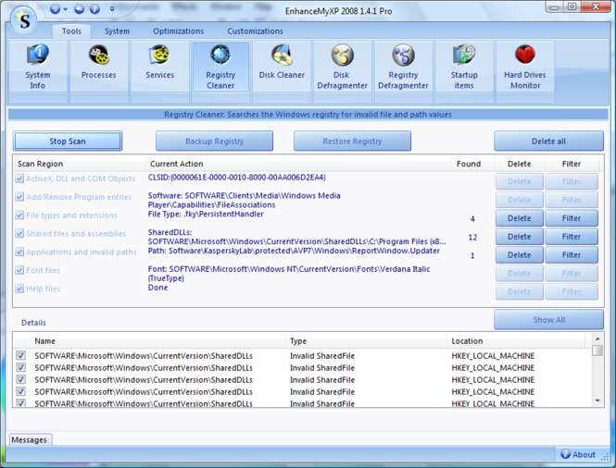Click the Backup Registry button

pyautogui.click(x=215, y=142)
